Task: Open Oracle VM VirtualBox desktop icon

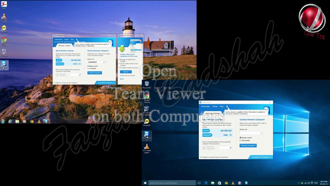Action: point(147,111)
